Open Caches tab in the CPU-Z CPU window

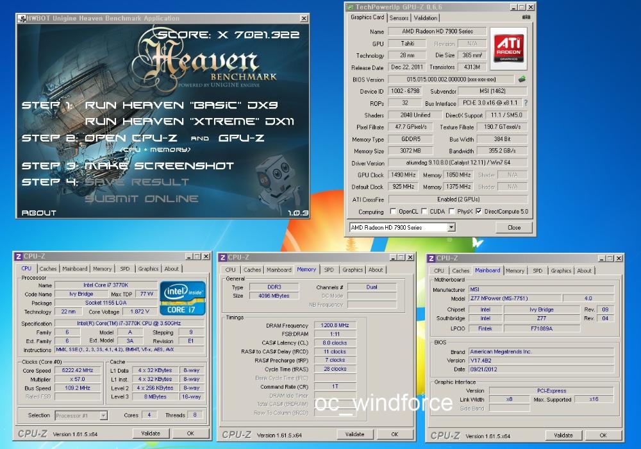[x=48, y=269]
